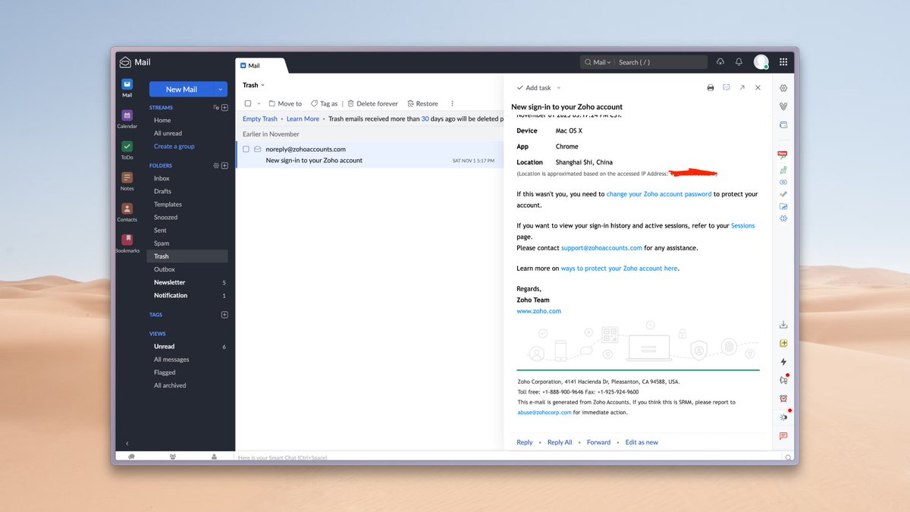Click Reply All below the email
The height and width of the screenshot is (512, 910).
pyautogui.click(x=560, y=442)
